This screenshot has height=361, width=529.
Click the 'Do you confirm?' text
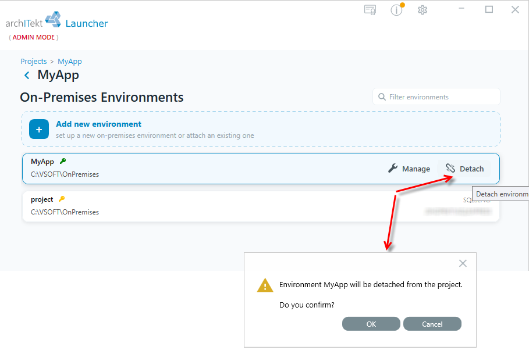click(307, 305)
